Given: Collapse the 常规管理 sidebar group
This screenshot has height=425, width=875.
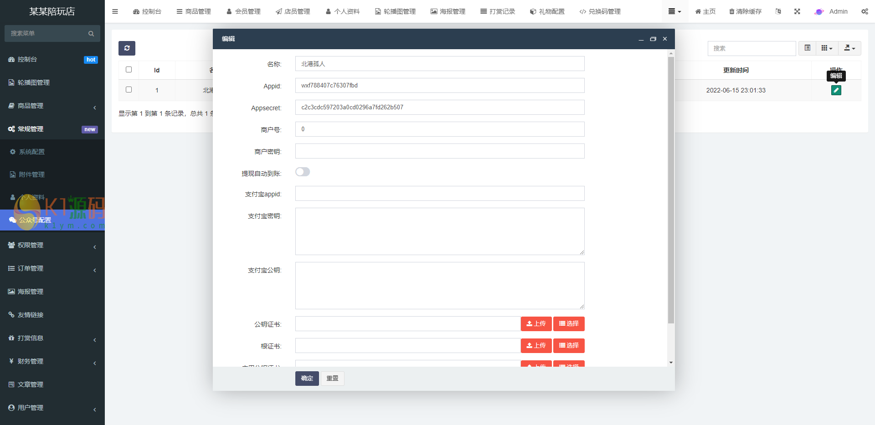Looking at the screenshot, I should click(x=52, y=129).
